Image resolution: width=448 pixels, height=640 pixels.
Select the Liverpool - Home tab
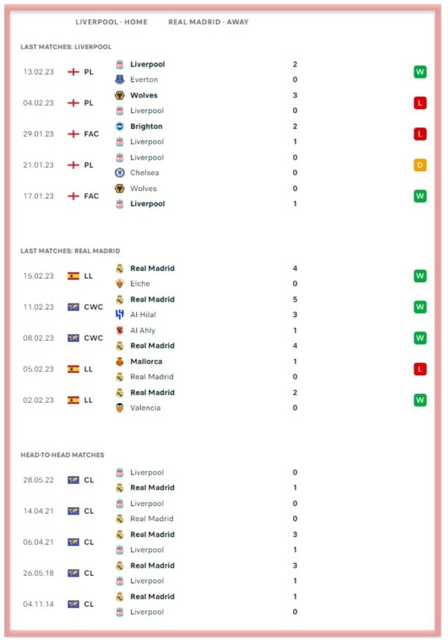(x=111, y=22)
